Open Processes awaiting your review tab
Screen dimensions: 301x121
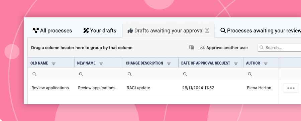pos(261,31)
